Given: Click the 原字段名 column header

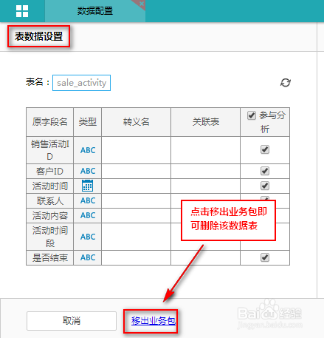Looking at the screenshot, I should click(50, 122).
